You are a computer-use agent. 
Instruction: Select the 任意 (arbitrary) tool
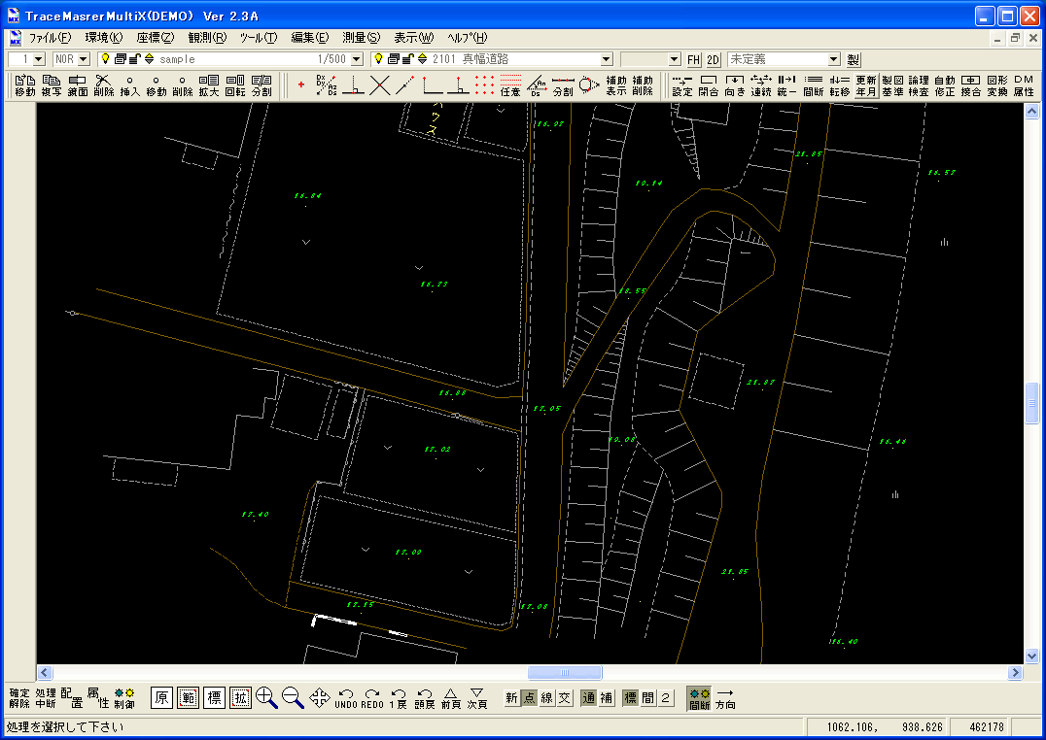510,85
